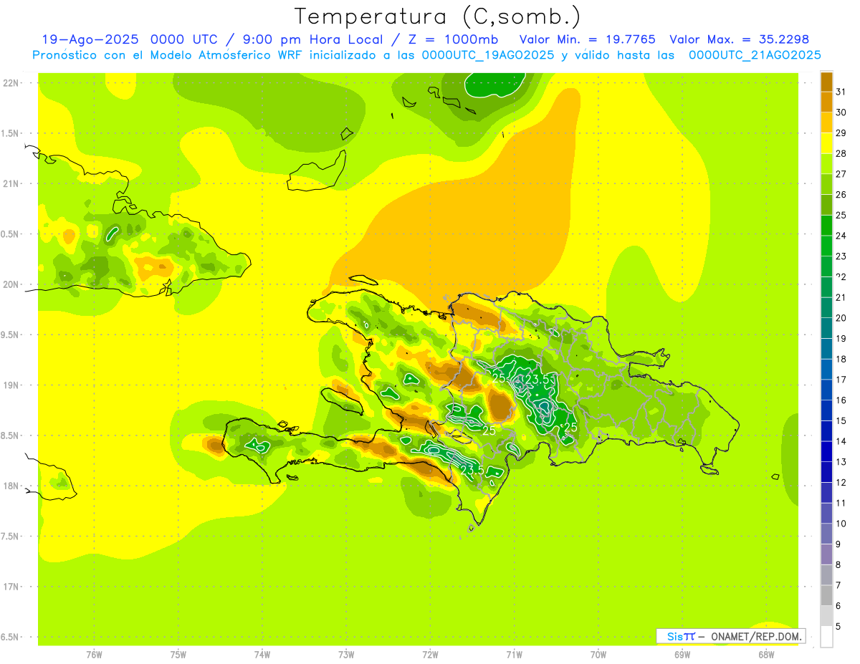Click the '10' label on the color scale
The height and width of the screenshot is (664, 860).
(x=841, y=524)
